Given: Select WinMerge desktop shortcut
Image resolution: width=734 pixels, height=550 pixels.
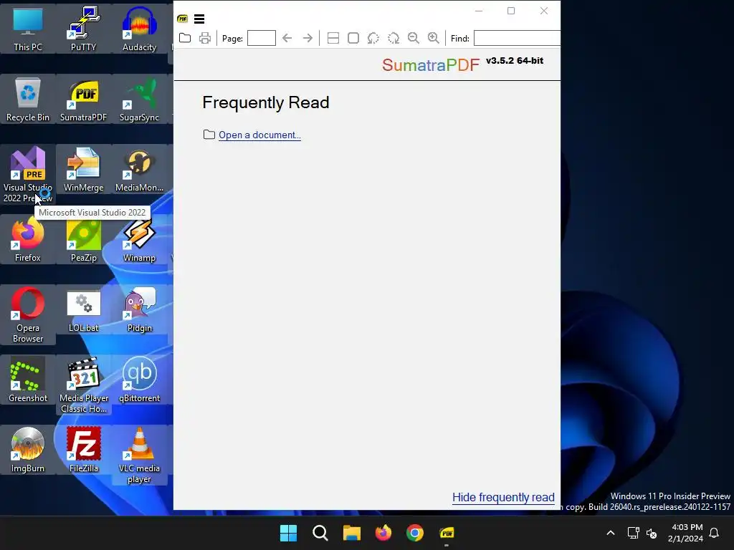Looking at the screenshot, I should [x=83, y=169].
